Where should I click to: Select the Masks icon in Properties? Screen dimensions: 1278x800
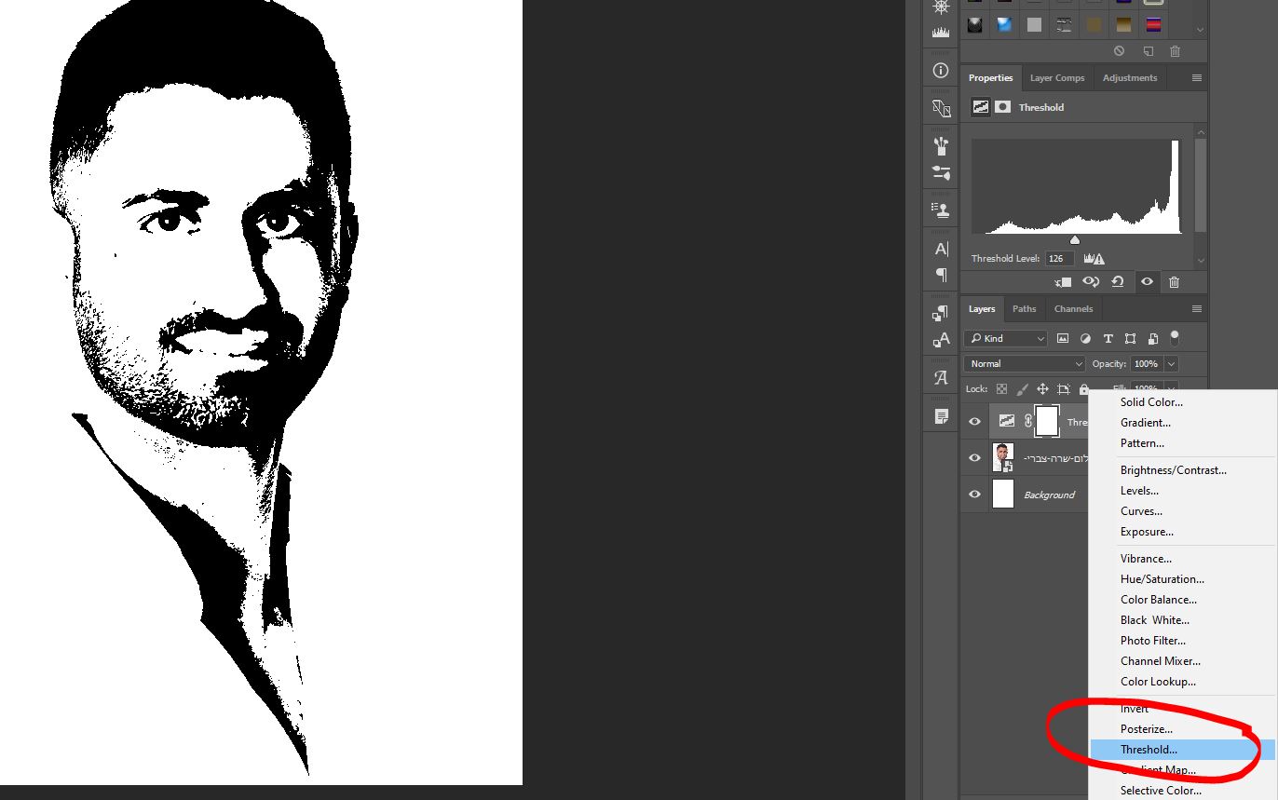(x=1002, y=107)
